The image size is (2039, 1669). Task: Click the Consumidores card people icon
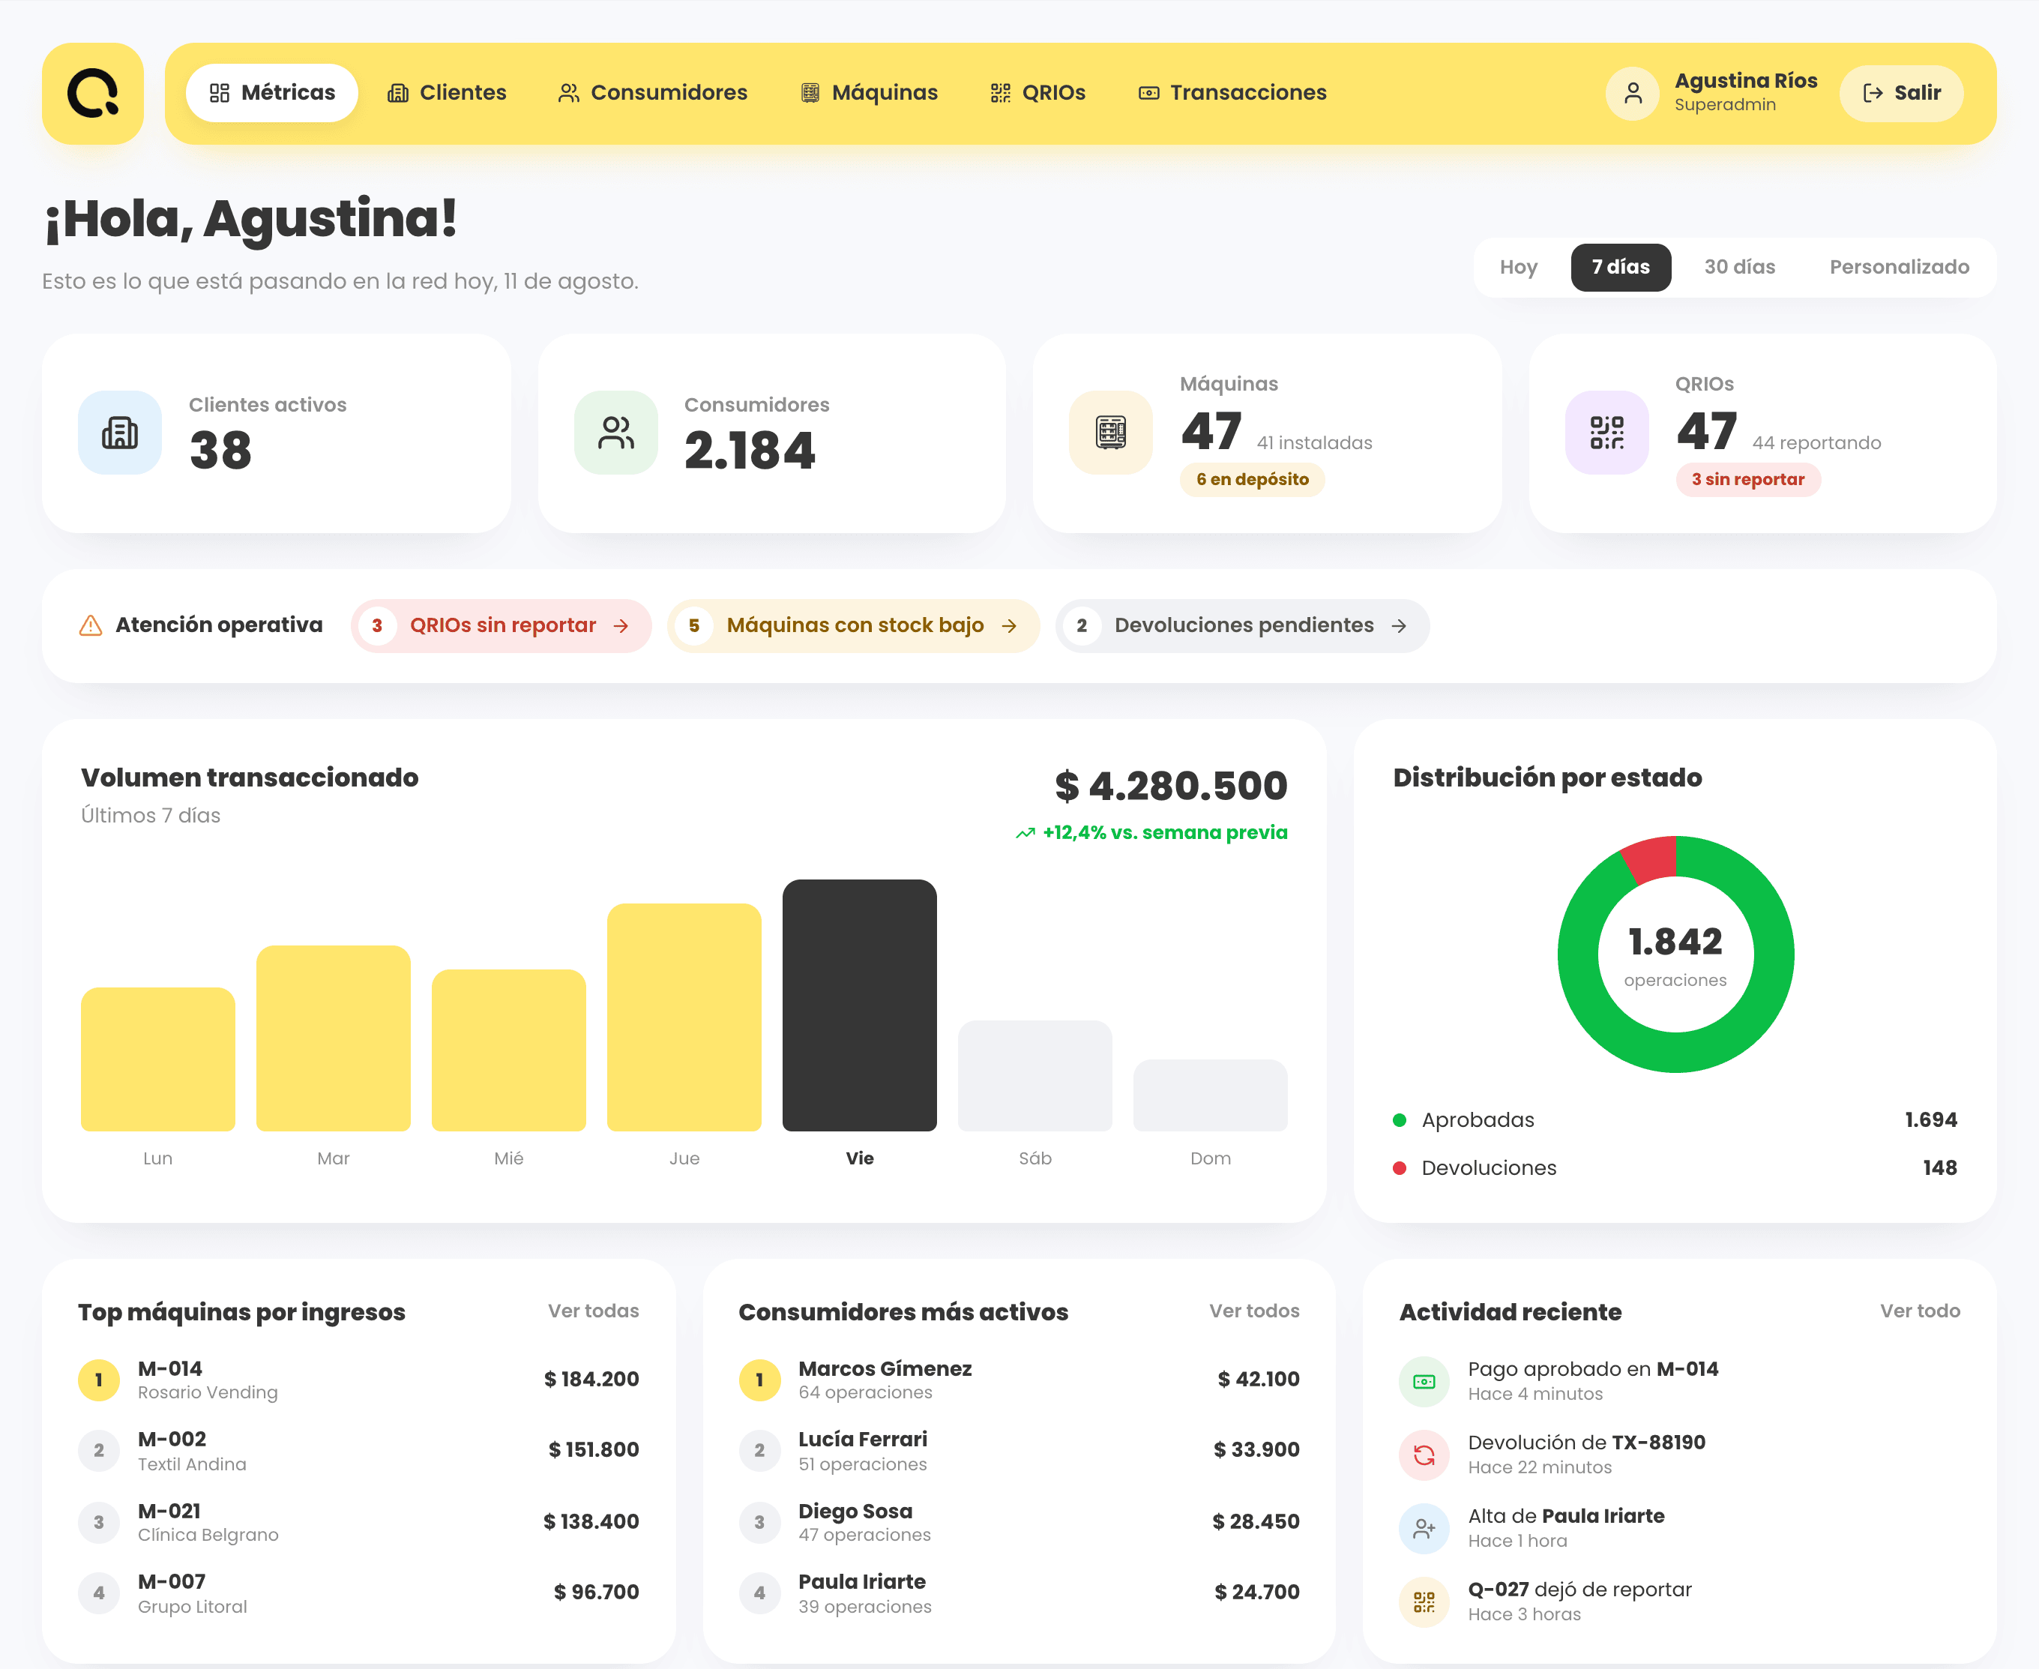[x=615, y=433]
